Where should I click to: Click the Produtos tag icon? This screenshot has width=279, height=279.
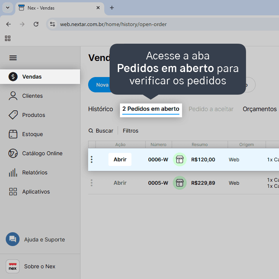tap(13, 115)
